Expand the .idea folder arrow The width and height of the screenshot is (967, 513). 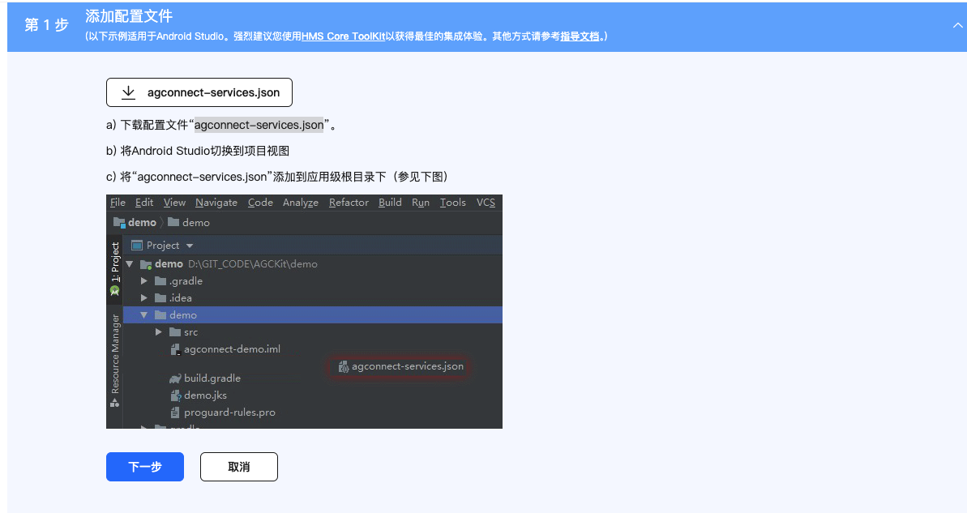point(144,298)
